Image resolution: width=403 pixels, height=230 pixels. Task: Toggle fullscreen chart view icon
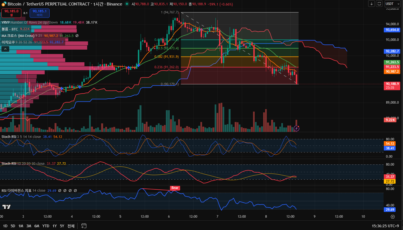[x=379, y=4]
